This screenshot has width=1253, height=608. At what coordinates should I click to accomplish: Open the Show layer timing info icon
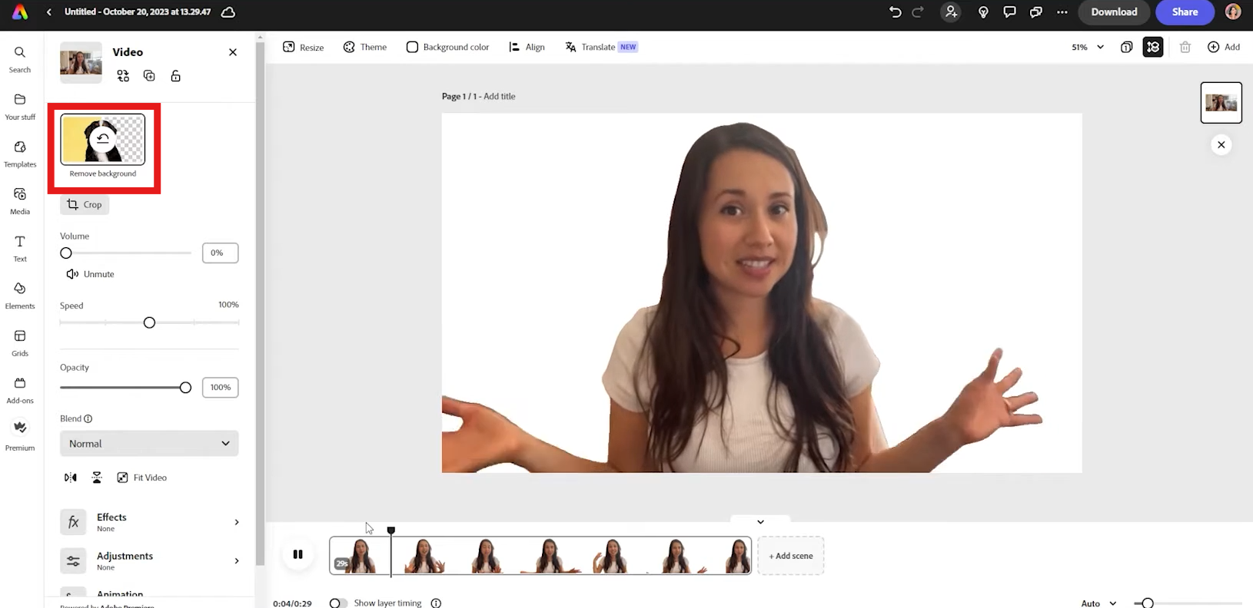(x=436, y=603)
